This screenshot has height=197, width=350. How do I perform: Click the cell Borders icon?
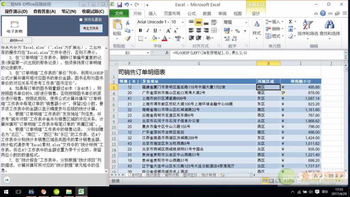(x=141, y=38)
